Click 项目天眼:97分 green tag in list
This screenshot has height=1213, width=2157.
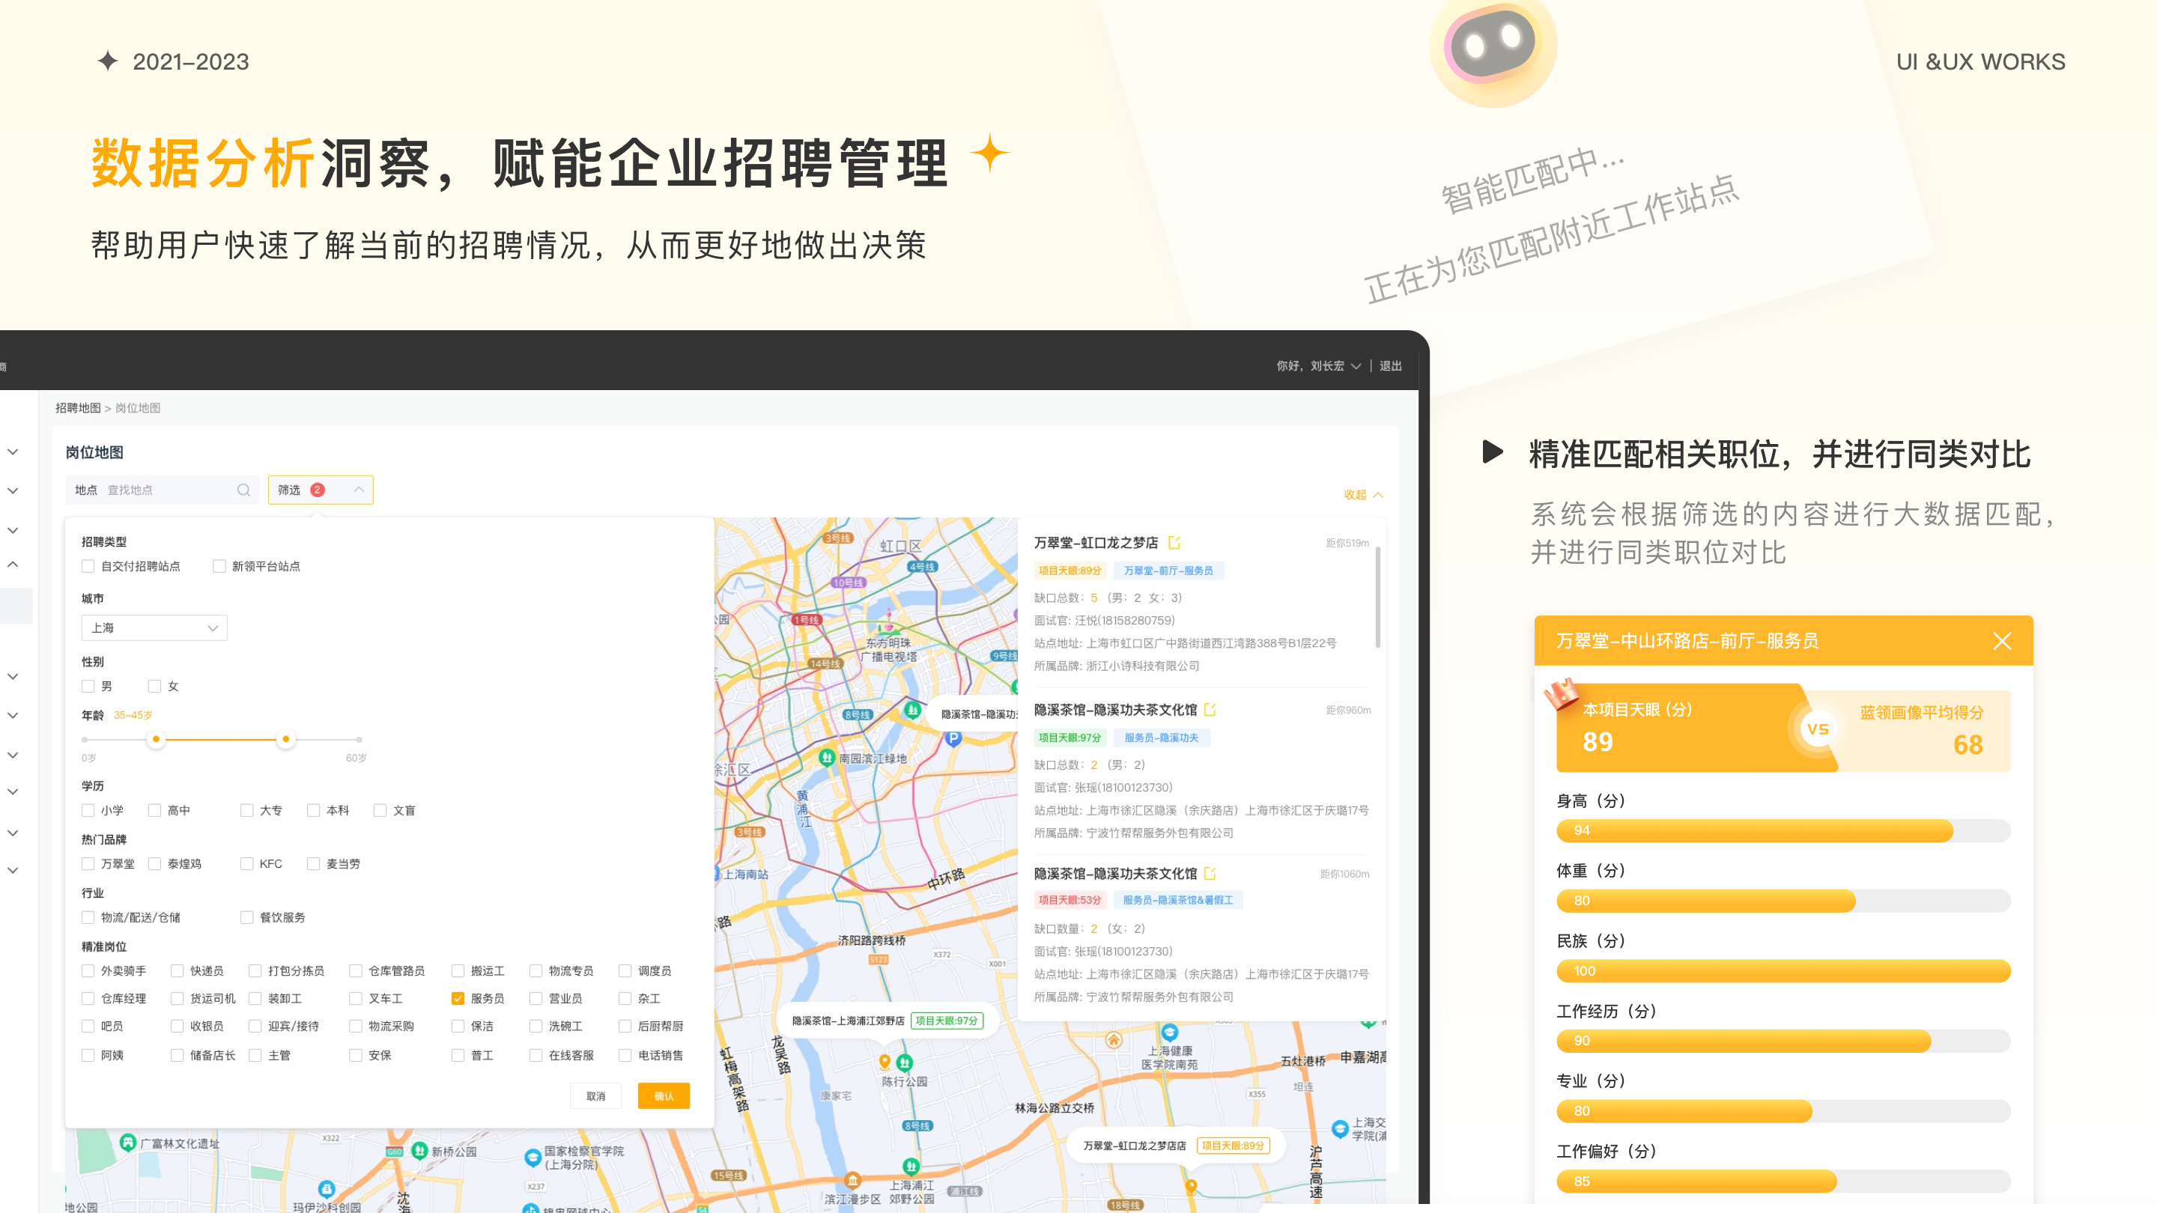[1070, 738]
